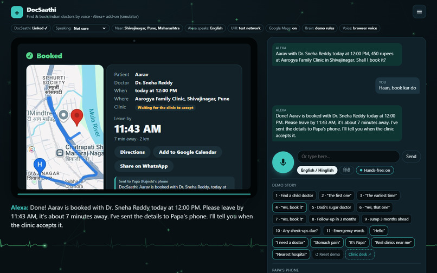Viewport: 437px width, 273px height.
Task: Click the "It's Papa" chip
Action: [357, 243]
